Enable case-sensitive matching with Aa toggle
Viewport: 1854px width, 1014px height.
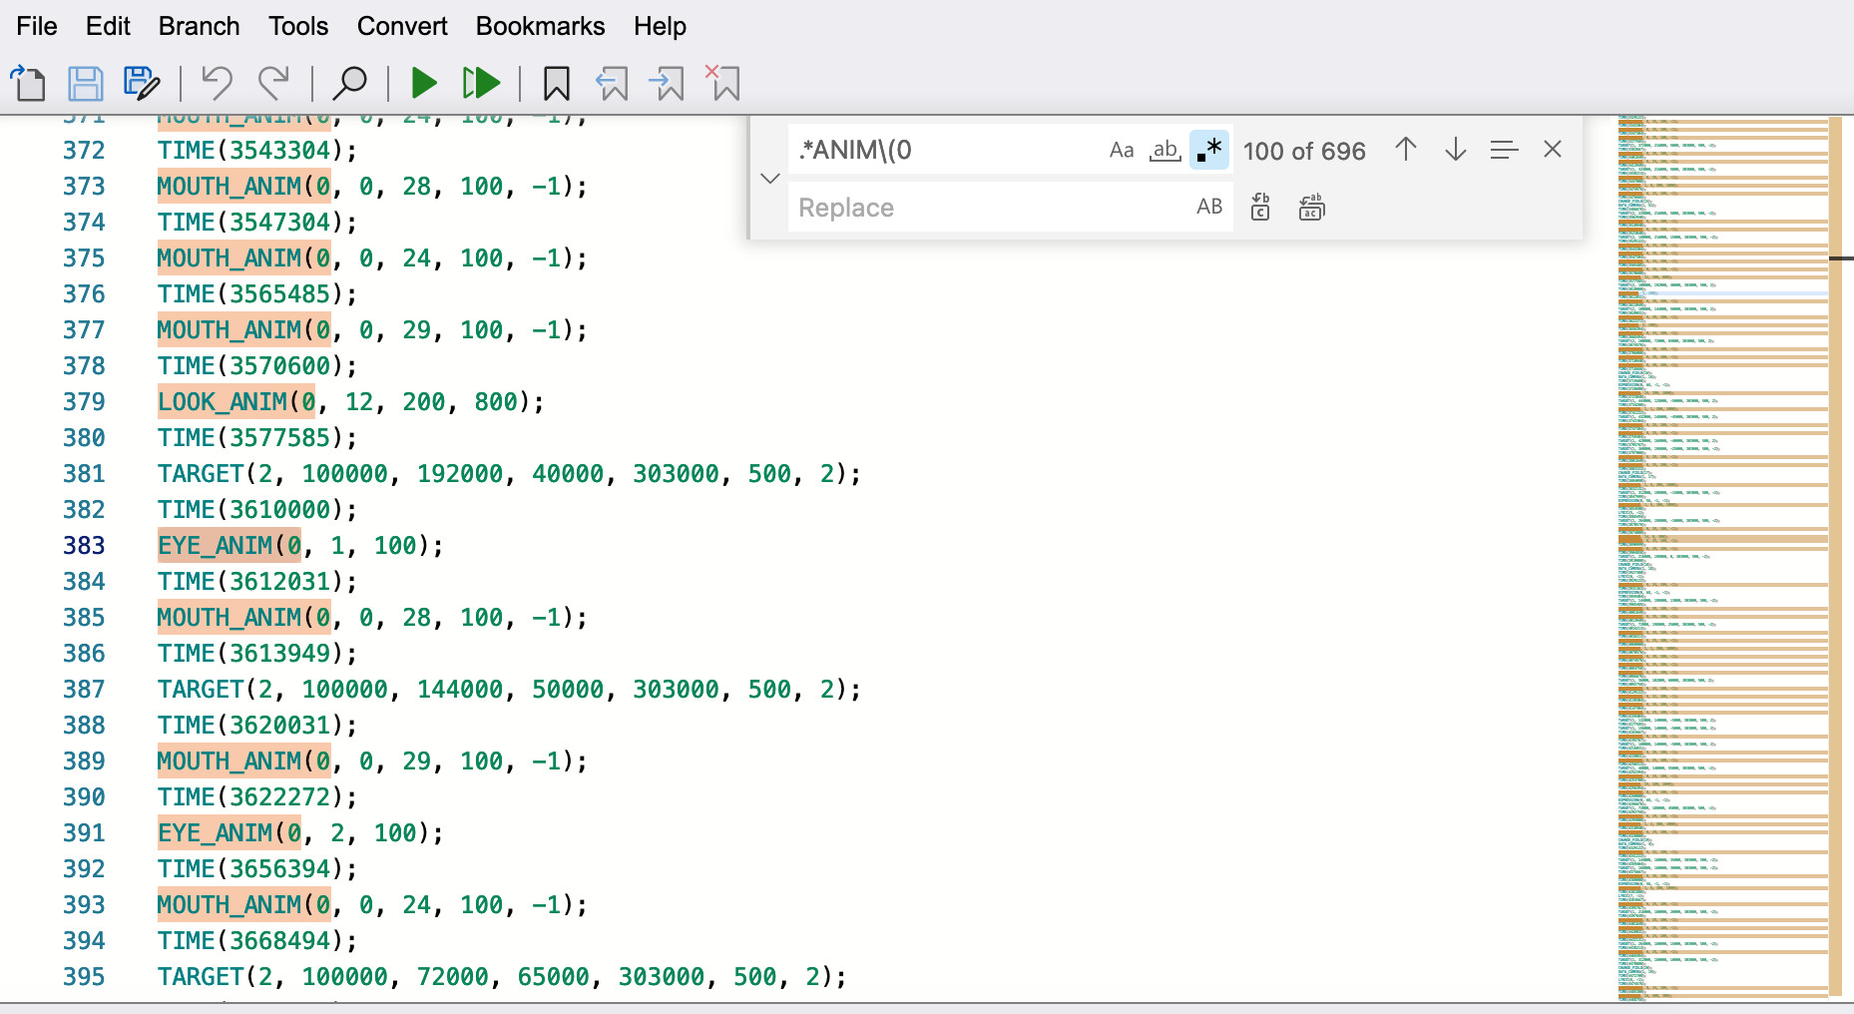point(1122,150)
